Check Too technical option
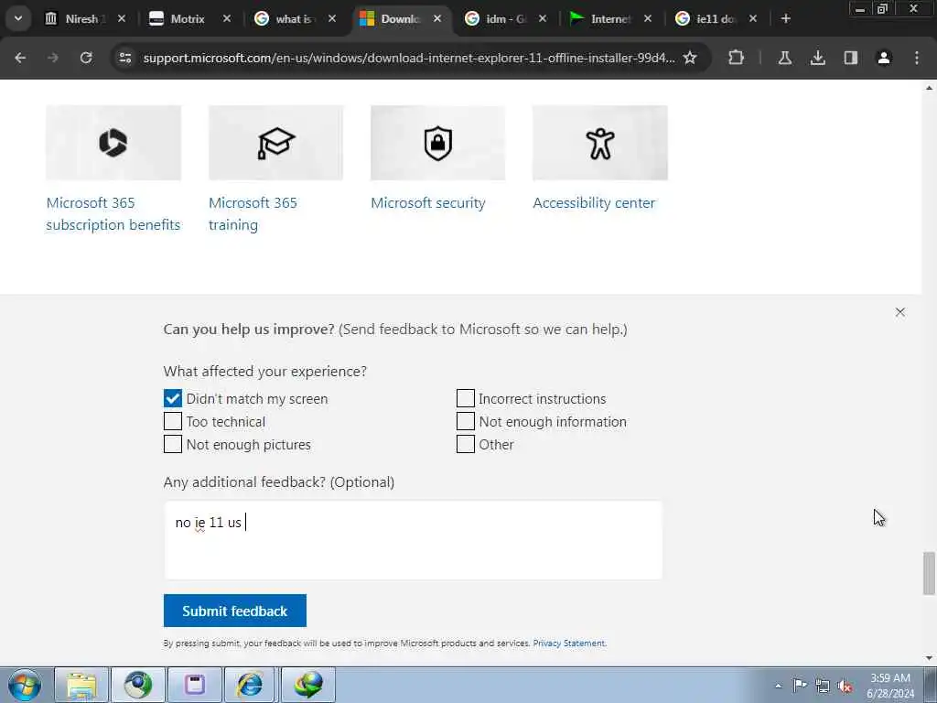This screenshot has height=703, width=937. point(173,421)
